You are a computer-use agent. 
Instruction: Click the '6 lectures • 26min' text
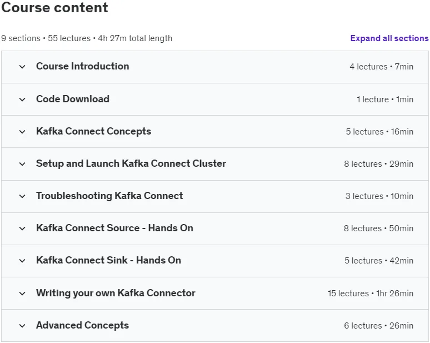pos(379,325)
